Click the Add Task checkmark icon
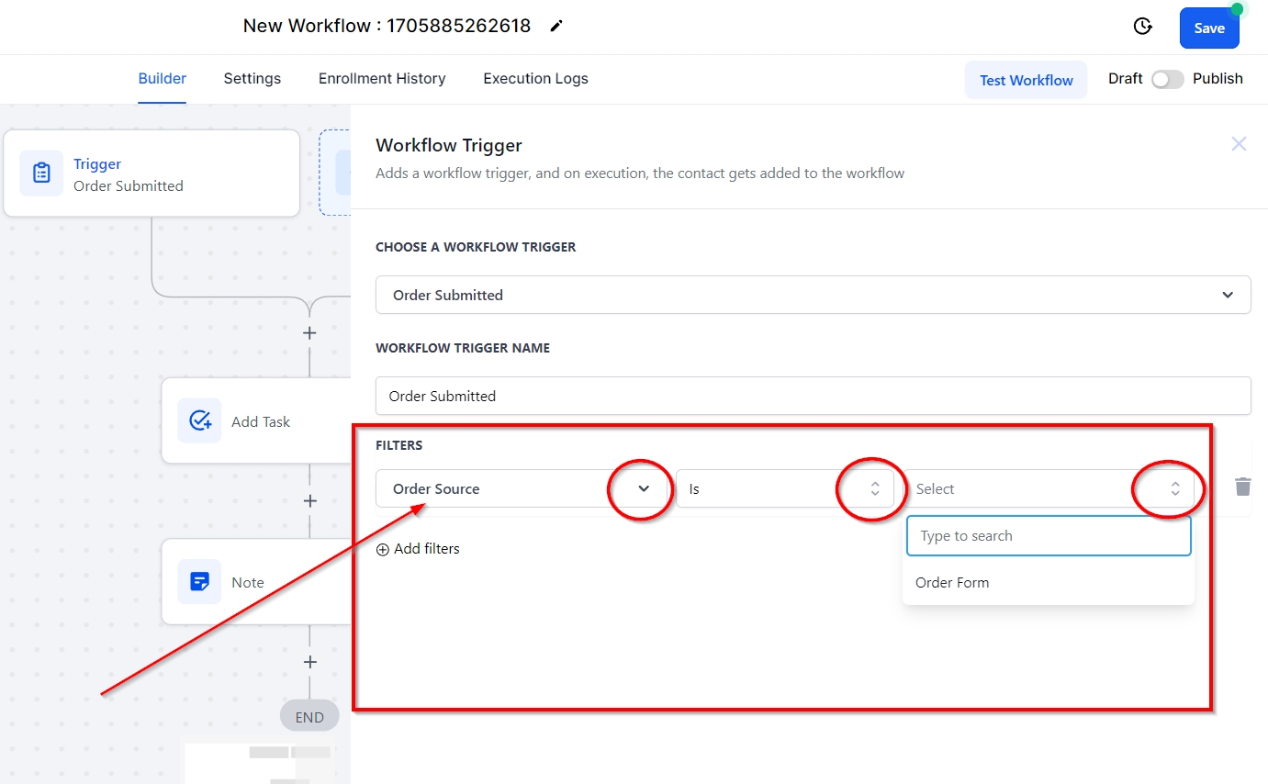This screenshot has width=1268, height=784. [x=199, y=421]
